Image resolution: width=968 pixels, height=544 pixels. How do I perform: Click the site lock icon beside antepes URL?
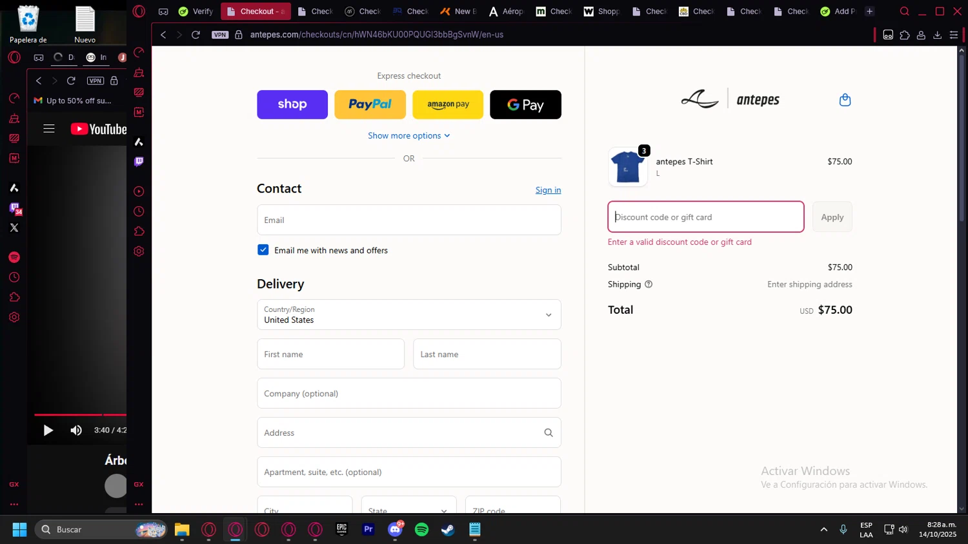pyautogui.click(x=238, y=35)
